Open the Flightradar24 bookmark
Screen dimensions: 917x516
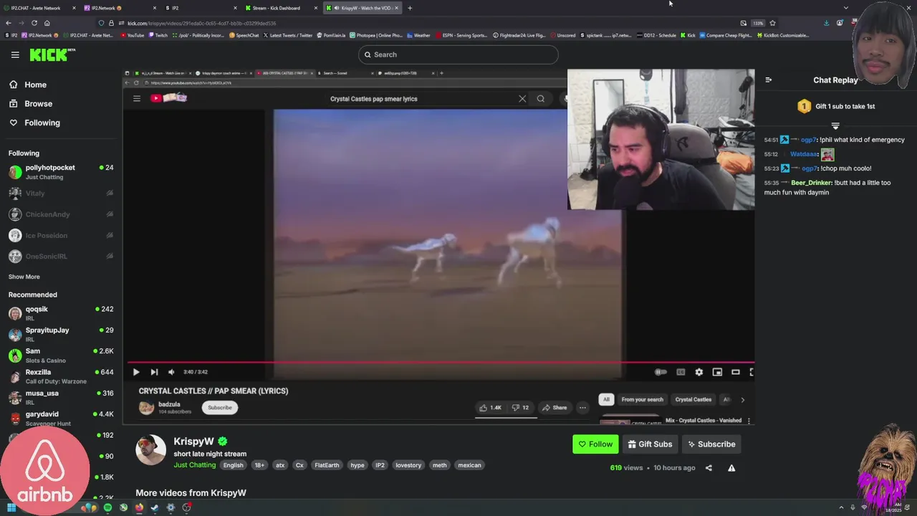[x=519, y=35]
